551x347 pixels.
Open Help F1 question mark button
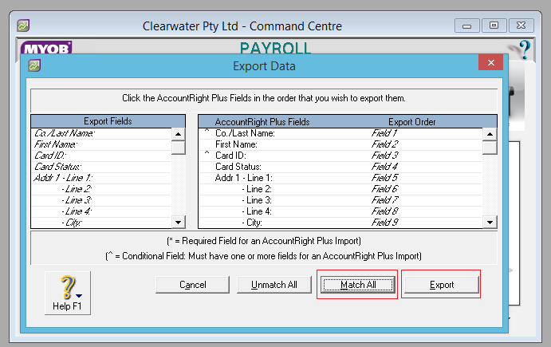click(x=68, y=293)
